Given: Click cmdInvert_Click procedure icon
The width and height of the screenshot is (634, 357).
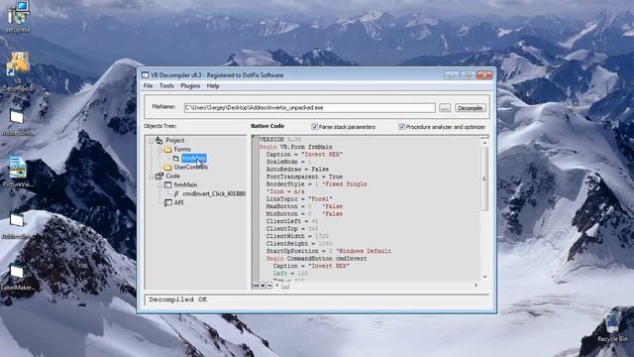Looking at the screenshot, I should pyautogui.click(x=176, y=194).
